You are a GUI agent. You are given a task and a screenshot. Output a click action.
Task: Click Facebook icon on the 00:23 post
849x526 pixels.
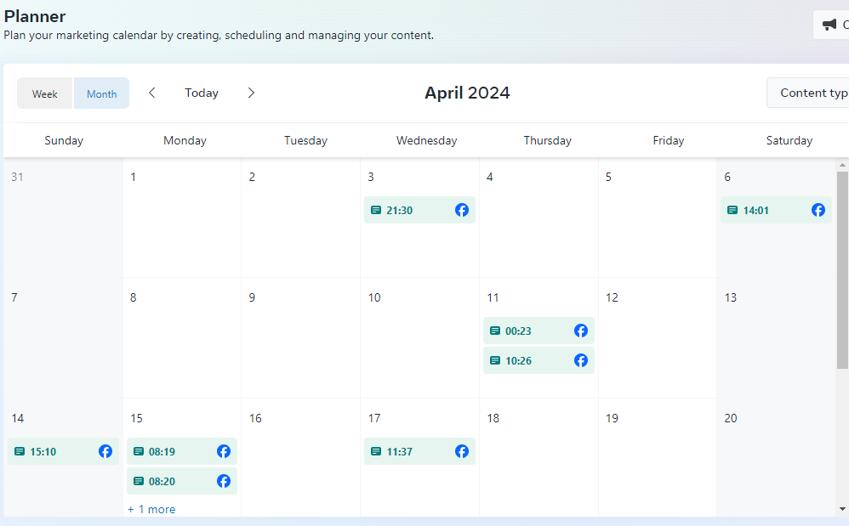click(581, 331)
